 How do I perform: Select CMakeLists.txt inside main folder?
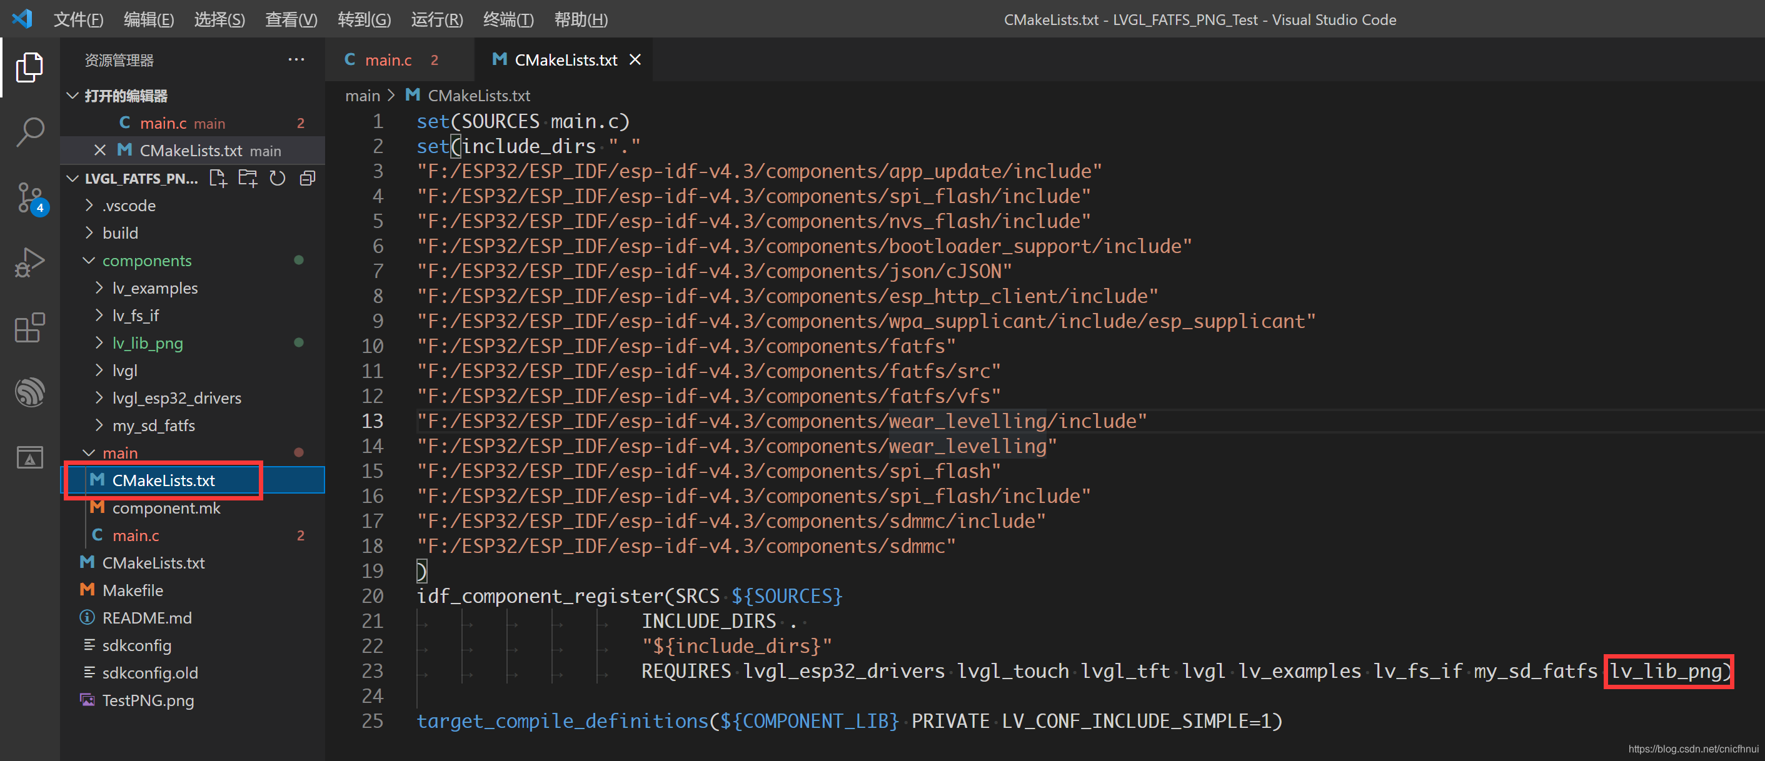pyautogui.click(x=192, y=480)
